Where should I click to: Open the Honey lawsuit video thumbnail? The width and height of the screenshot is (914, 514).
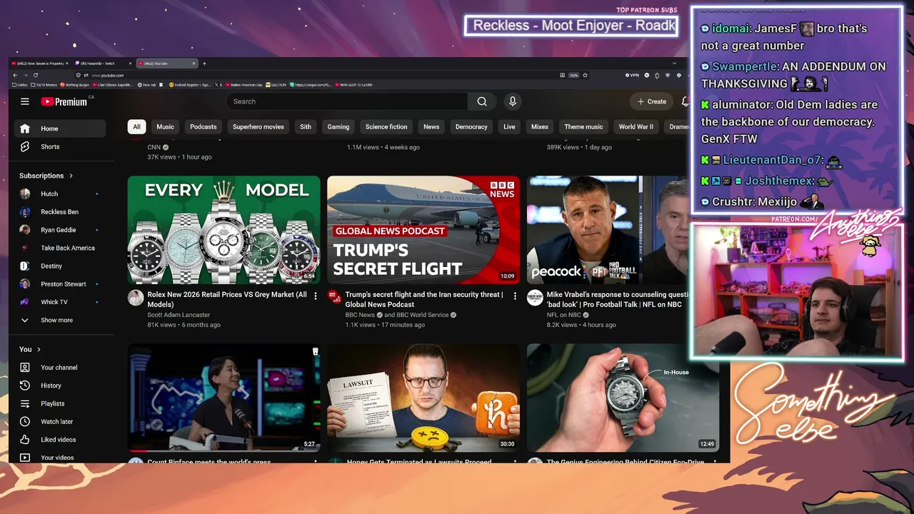pyautogui.click(x=423, y=398)
